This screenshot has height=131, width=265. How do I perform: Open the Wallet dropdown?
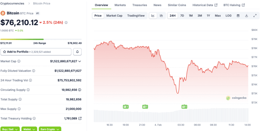click(x=29, y=129)
